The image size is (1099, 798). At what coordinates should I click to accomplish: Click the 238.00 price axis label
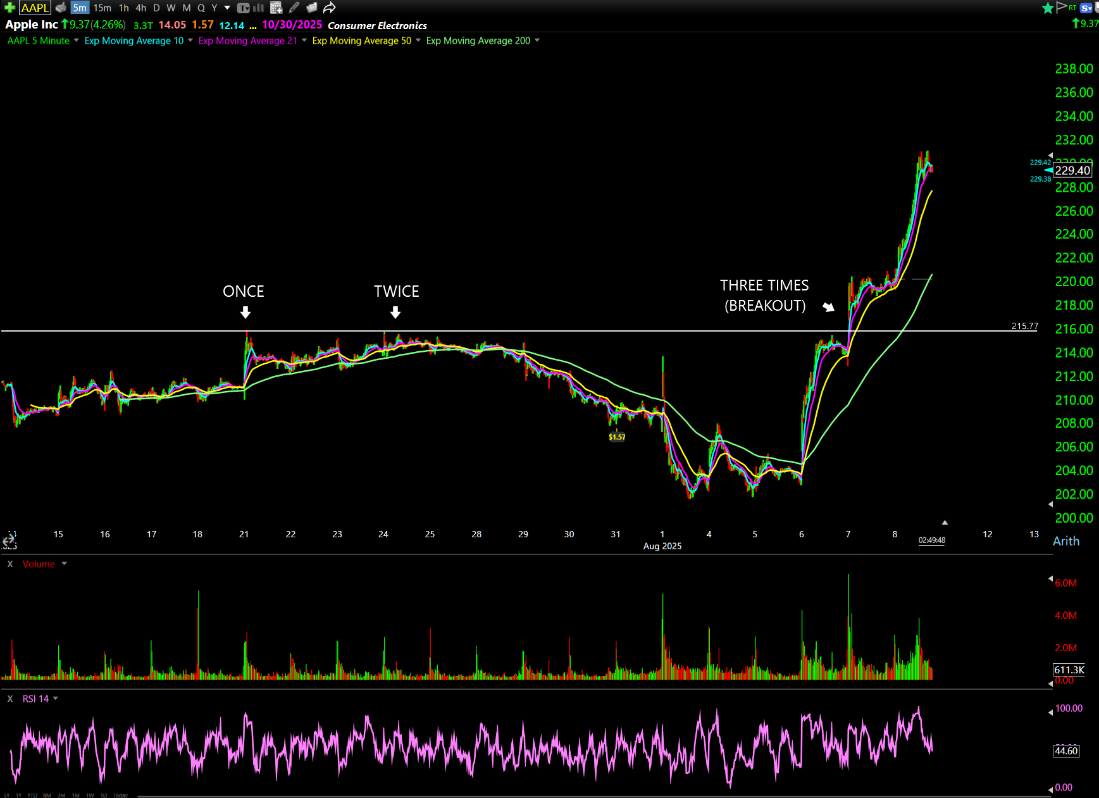tap(1074, 69)
